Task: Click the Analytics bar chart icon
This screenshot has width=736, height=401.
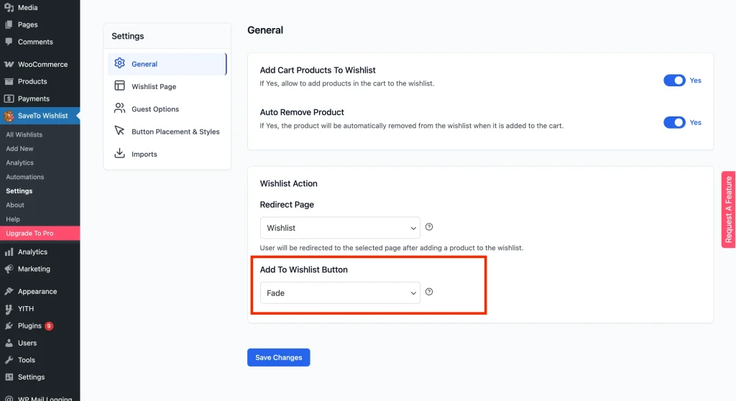Action: (9, 252)
